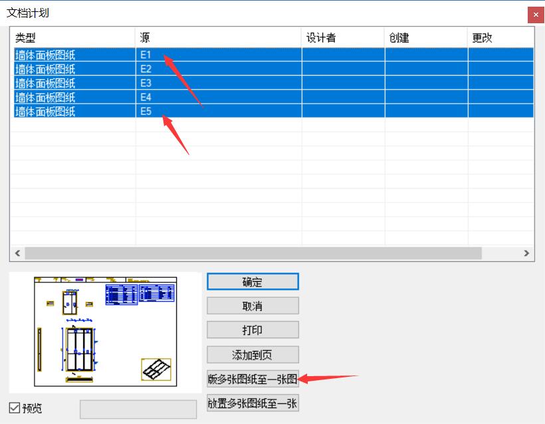Screen dimensions: 545x424
Task: Sort by the 源 column header
Action: 218,37
